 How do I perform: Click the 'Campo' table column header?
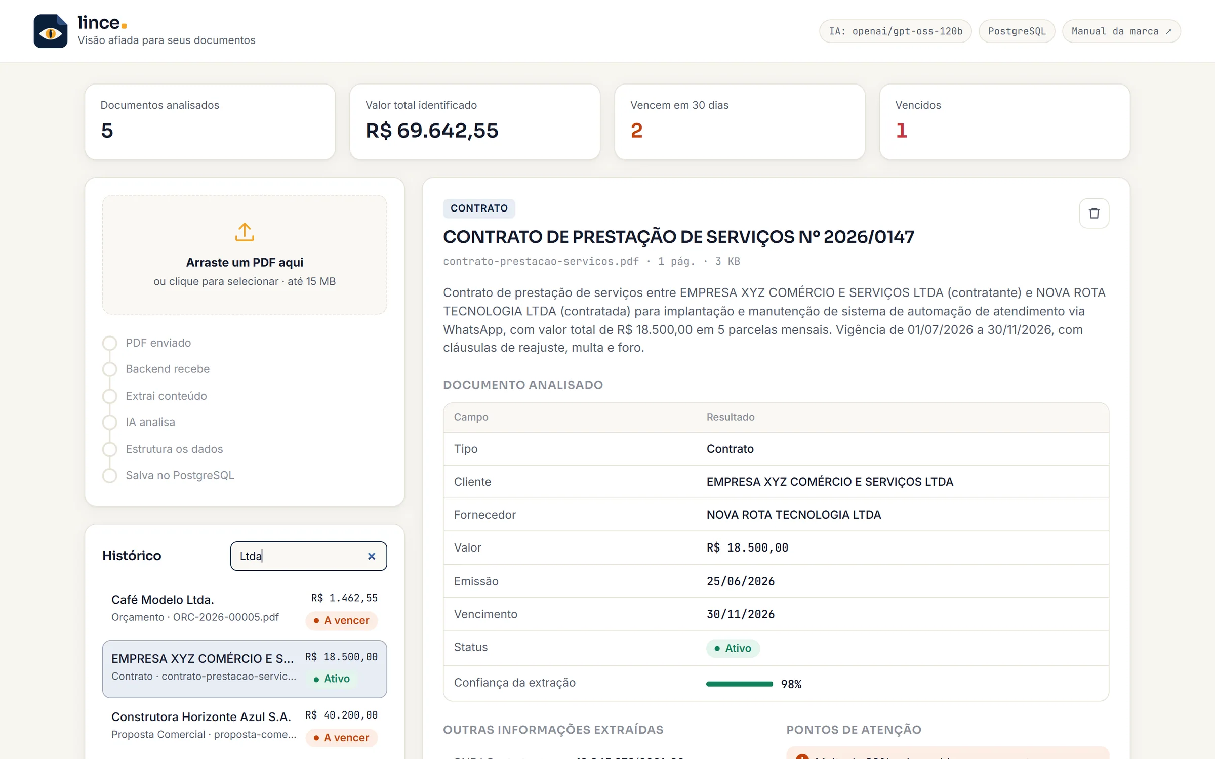(471, 417)
